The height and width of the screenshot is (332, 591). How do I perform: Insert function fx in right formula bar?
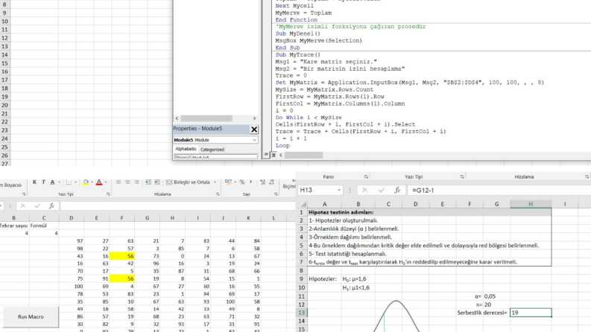[x=397, y=190]
